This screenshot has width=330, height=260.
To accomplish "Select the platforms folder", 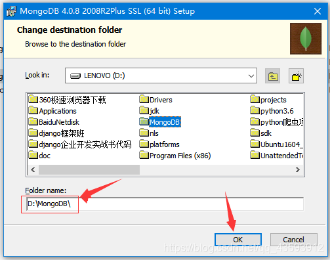I will coord(159,144).
